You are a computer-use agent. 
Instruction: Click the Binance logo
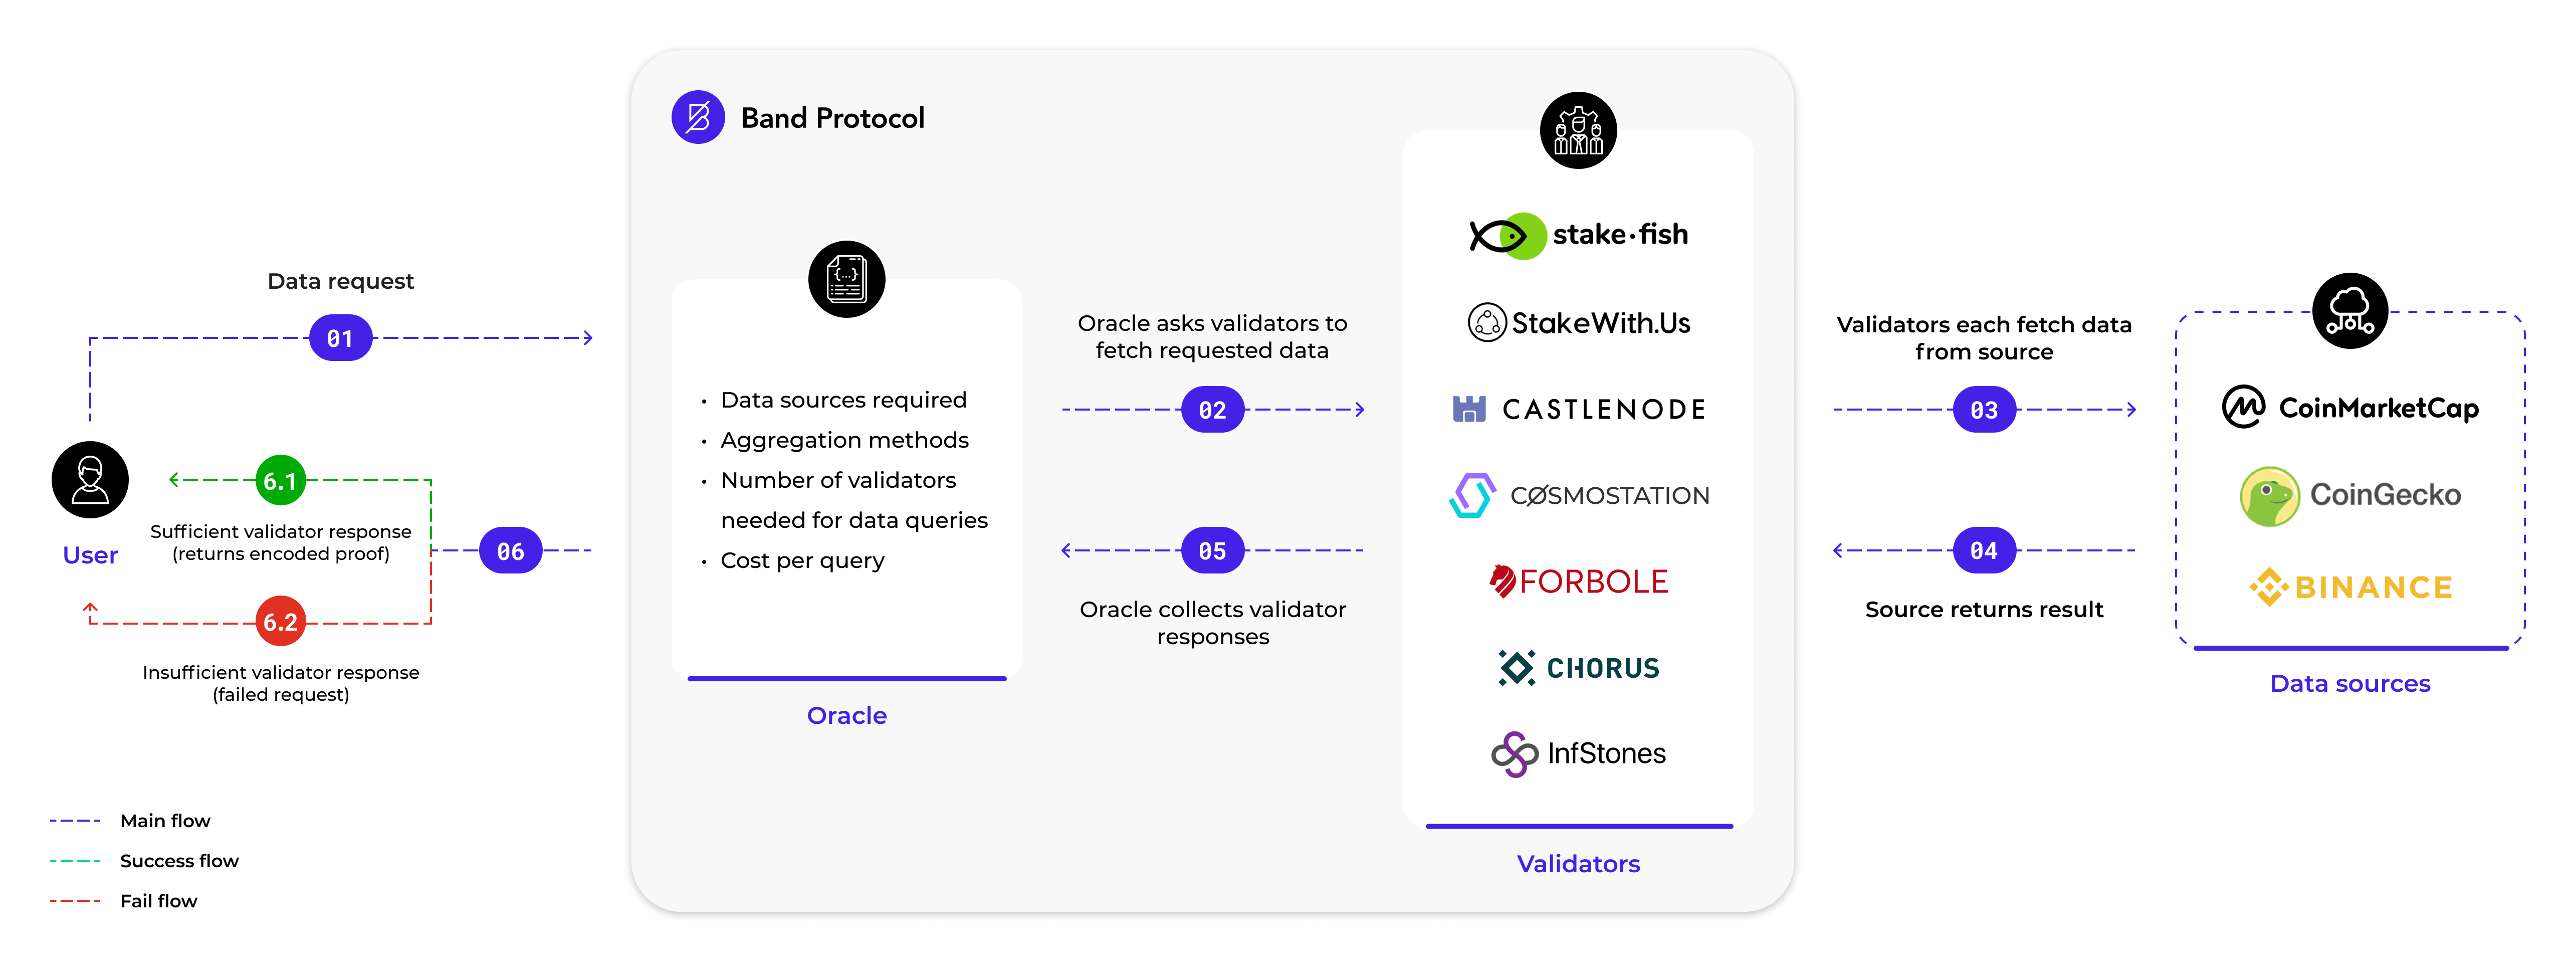pyautogui.click(x=2350, y=587)
